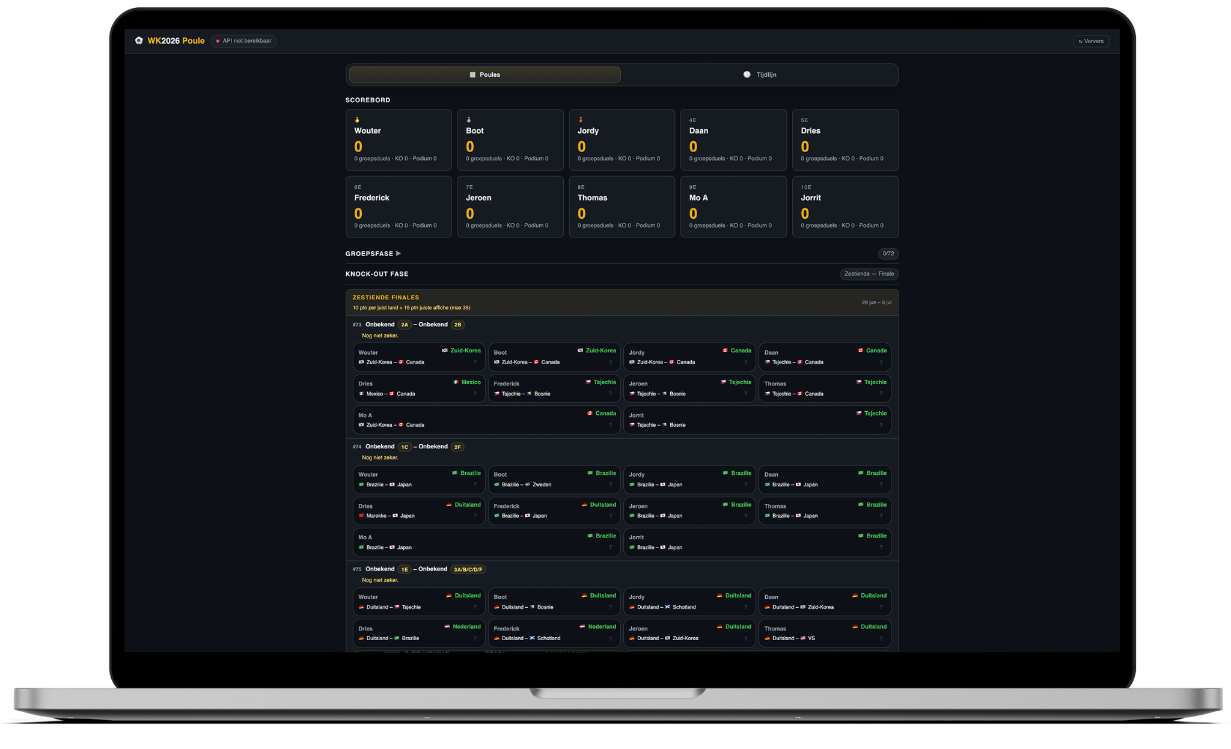The width and height of the screenshot is (1231, 749).
Task: Click Wouter's Zuid-Korea pick flag in match #73
Action: click(445, 350)
